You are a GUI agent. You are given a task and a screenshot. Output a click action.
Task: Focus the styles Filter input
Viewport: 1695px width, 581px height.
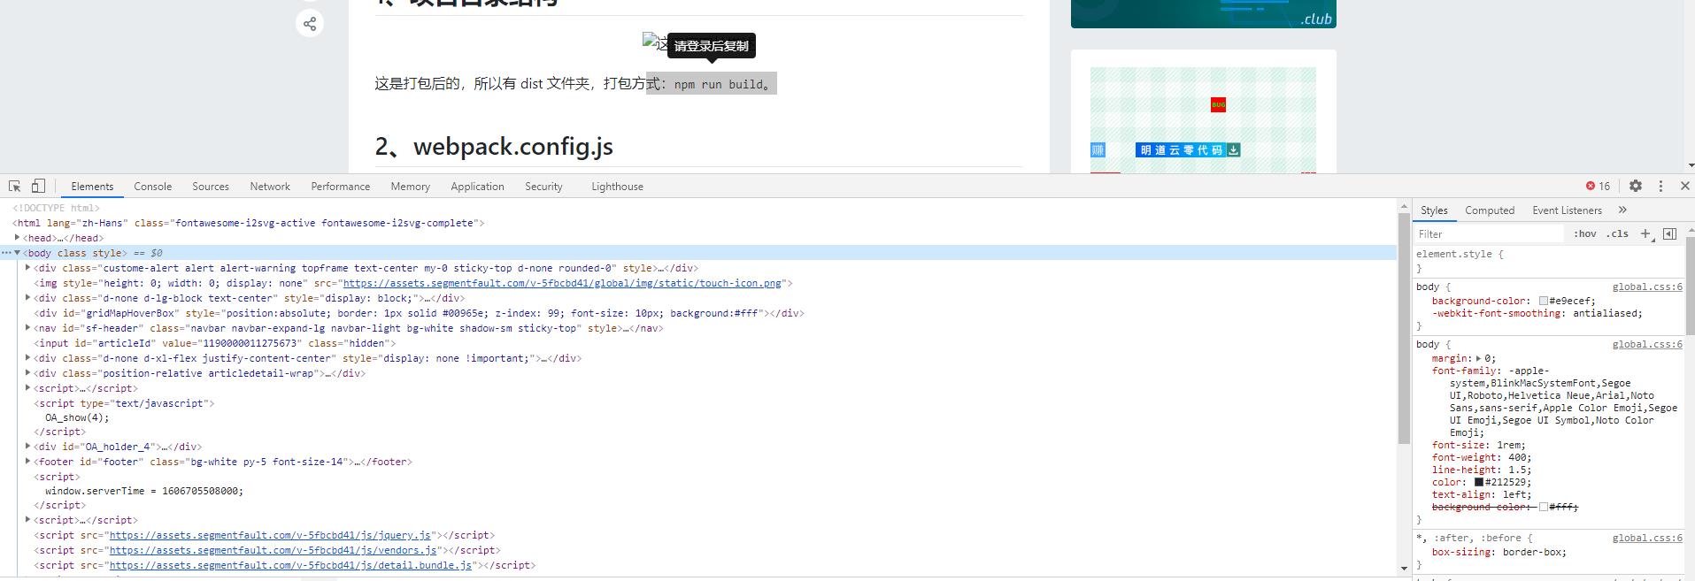(x=1490, y=233)
